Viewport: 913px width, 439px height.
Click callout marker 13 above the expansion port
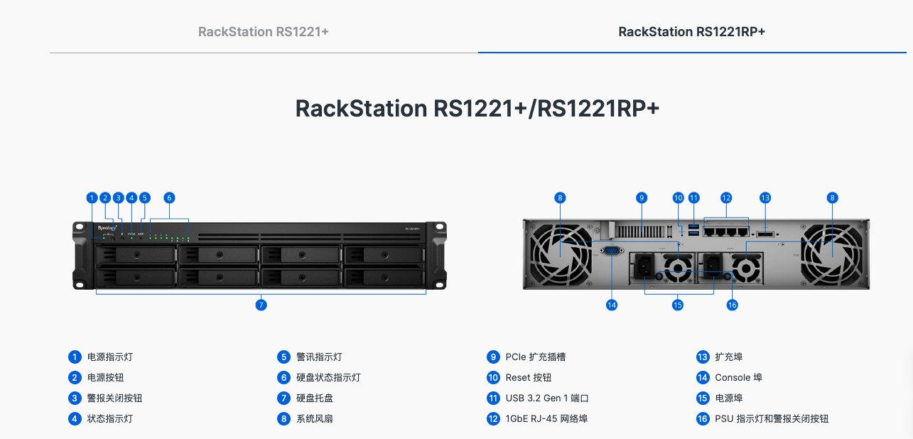coord(765,197)
